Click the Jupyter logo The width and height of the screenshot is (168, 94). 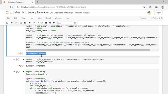[x=13, y=13]
